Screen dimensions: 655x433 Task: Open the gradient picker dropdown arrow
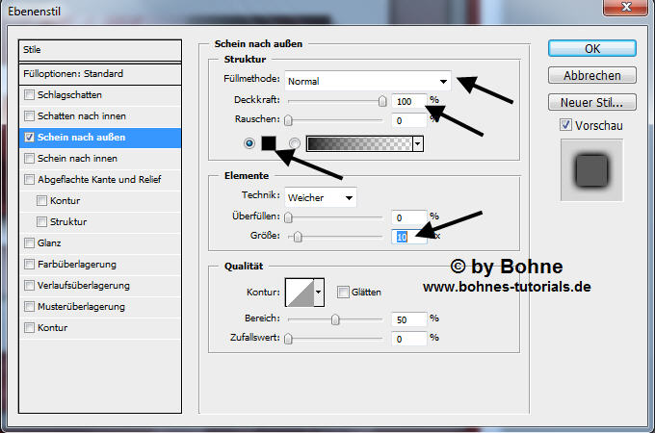[x=418, y=143]
